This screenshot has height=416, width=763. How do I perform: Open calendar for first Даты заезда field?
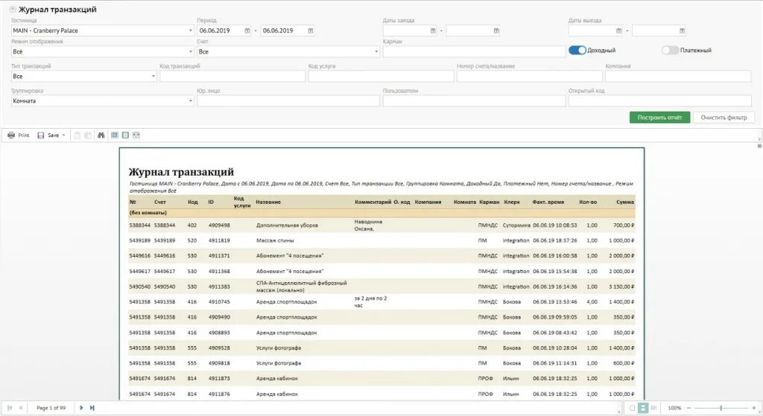pos(433,31)
